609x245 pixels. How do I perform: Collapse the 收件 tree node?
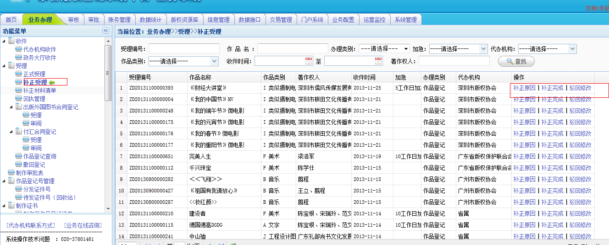pyautogui.click(x=4, y=41)
